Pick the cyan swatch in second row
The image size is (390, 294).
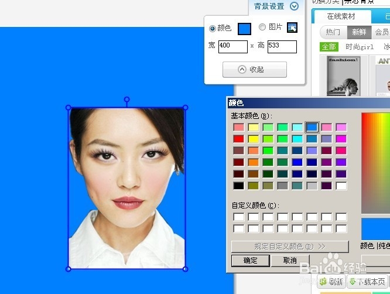tap(297, 139)
